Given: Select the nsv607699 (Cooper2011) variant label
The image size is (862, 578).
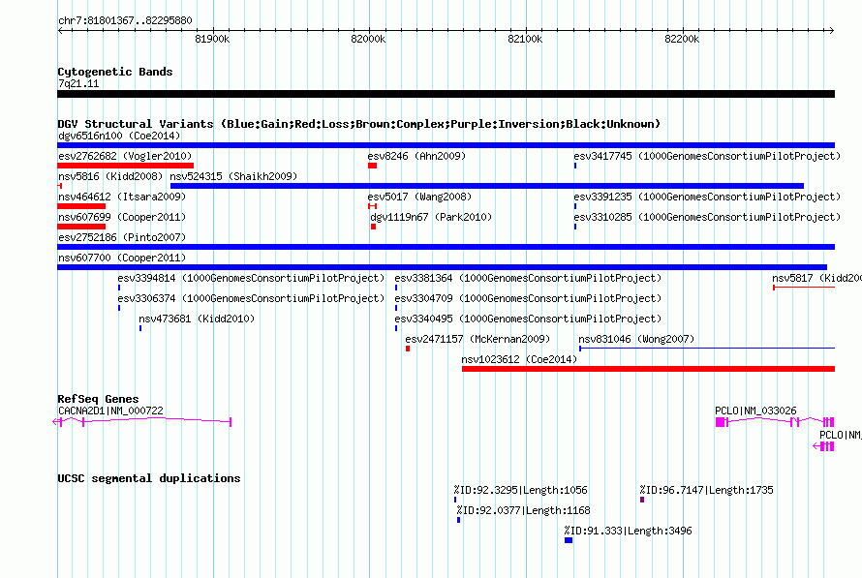Looking at the screenshot, I should pyautogui.click(x=122, y=217).
